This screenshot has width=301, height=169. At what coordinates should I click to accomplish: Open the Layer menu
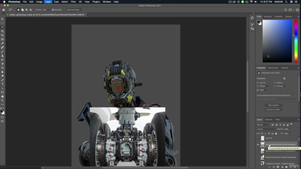coord(48,2)
